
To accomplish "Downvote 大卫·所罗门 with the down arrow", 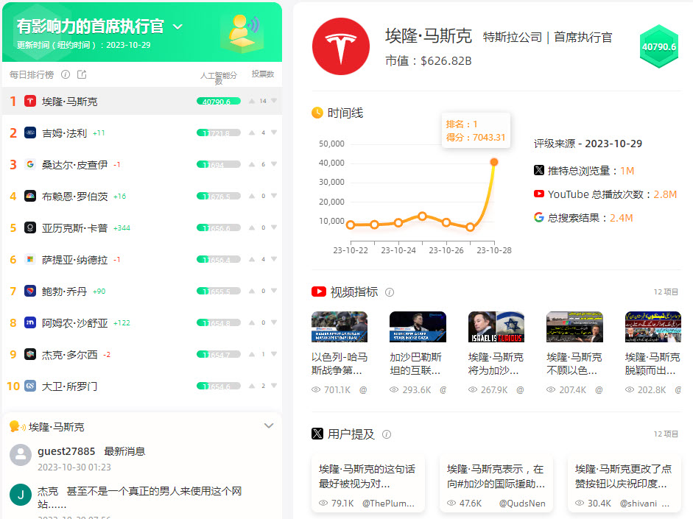I will [274, 386].
